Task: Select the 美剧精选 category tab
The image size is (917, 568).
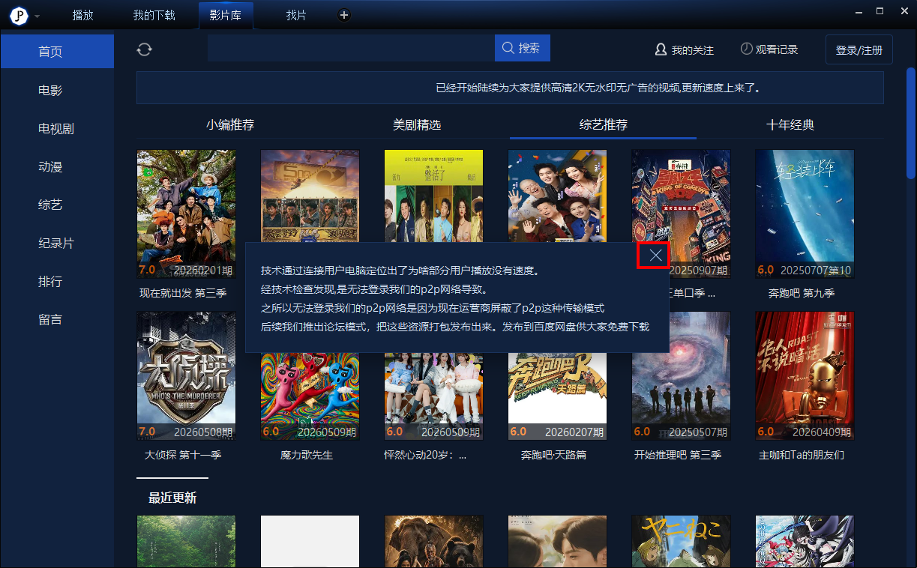Action: tap(417, 125)
